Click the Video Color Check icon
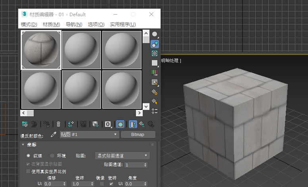 coord(155,72)
